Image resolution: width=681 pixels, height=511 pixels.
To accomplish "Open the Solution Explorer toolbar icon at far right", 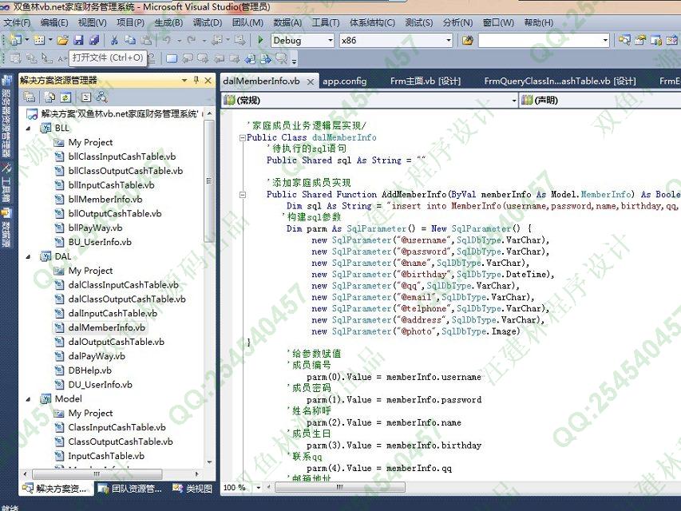I will click(624, 41).
